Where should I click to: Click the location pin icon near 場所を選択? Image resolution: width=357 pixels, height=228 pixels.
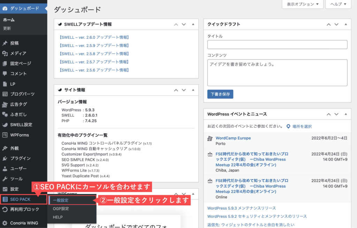point(288,126)
